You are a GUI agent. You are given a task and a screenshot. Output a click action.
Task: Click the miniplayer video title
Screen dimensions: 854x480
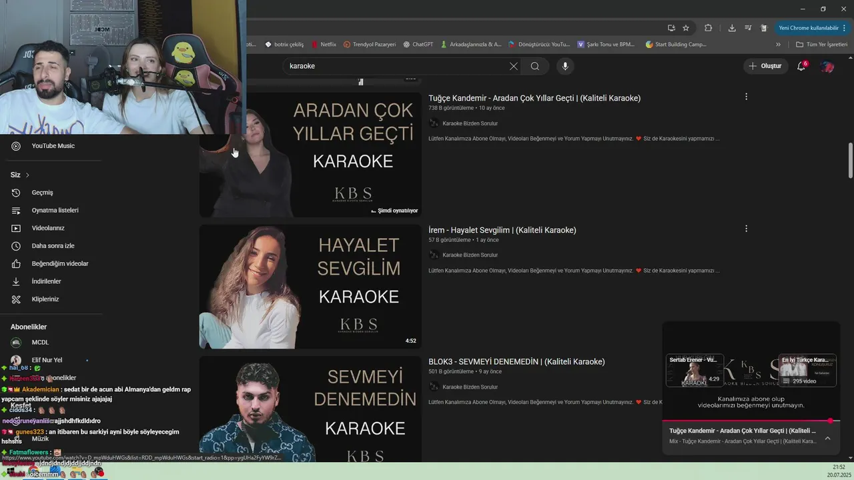743,431
